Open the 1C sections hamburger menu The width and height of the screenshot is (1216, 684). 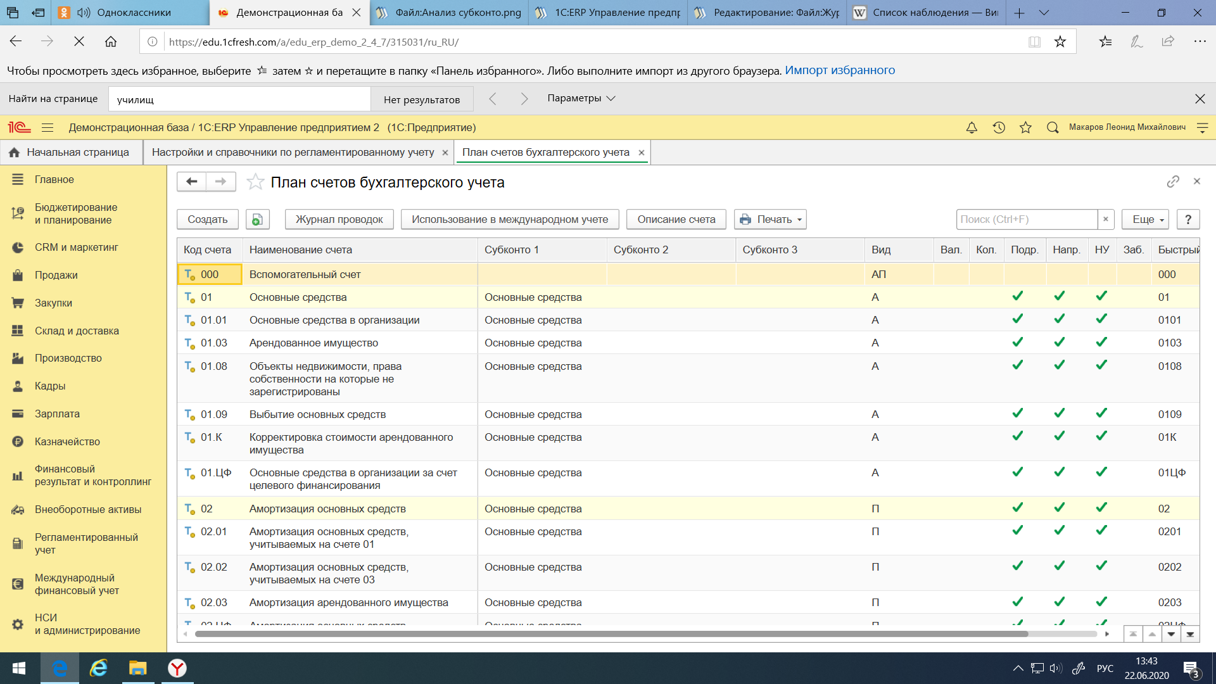tap(47, 128)
